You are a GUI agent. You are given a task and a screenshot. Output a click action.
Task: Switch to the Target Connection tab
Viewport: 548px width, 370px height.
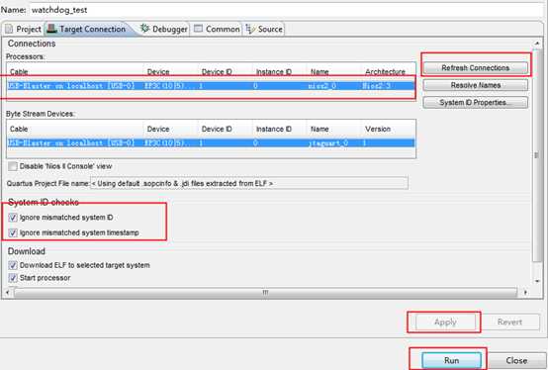click(x=87, y=29)
